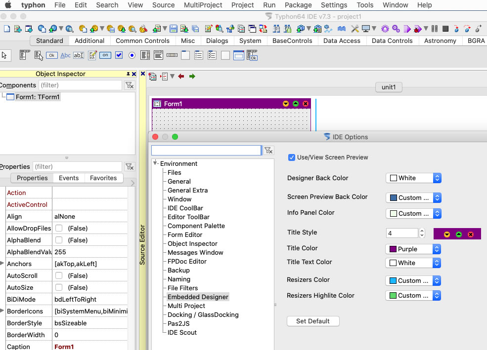Screen dimensions: 487x350
Task: Open the Package menu
Action: click(x=298, y=5)
